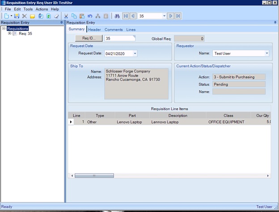This screenshot has width=279, height=212.
Task: Click the greyed clipboard list icon
Action: 106,16
